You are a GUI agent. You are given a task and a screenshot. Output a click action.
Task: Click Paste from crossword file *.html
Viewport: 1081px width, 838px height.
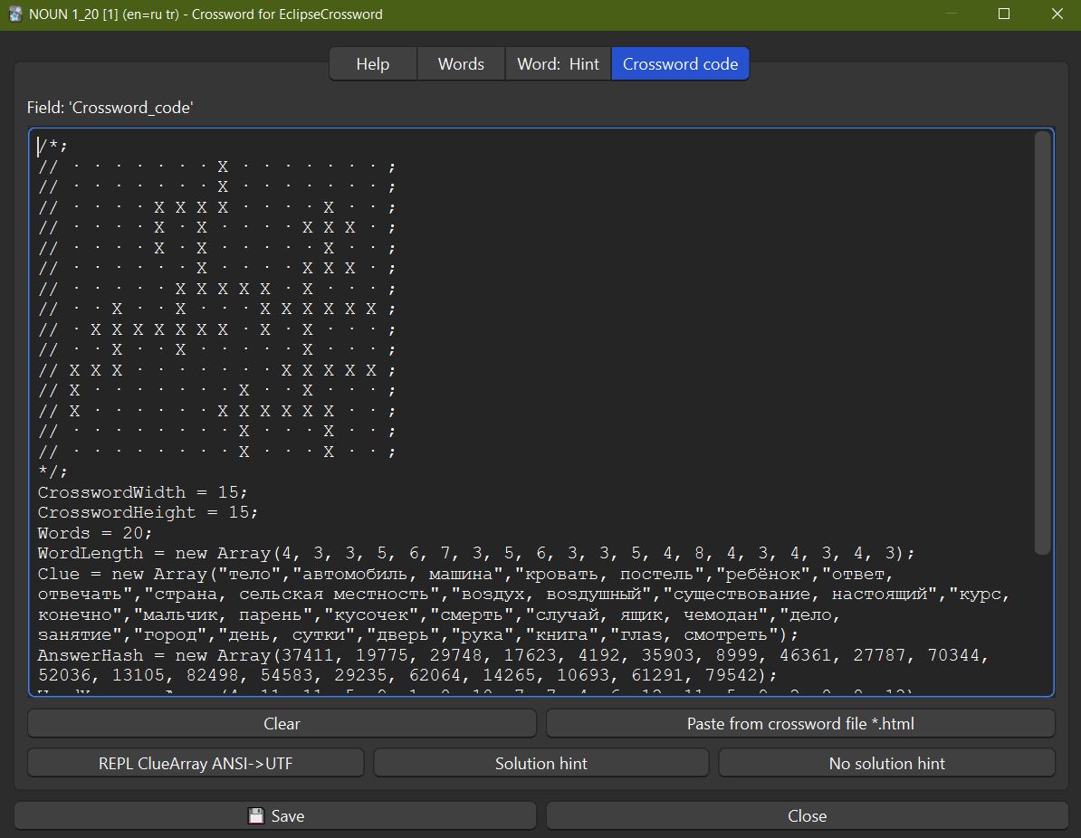[799, 724]
